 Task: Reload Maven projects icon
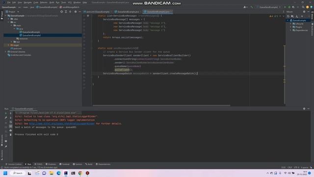tap(288, 16)
